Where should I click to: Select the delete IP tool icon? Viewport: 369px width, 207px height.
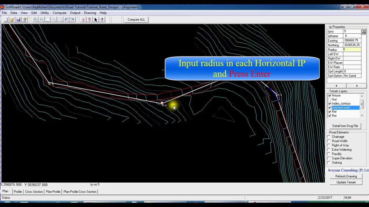click(x=102, y=20)
